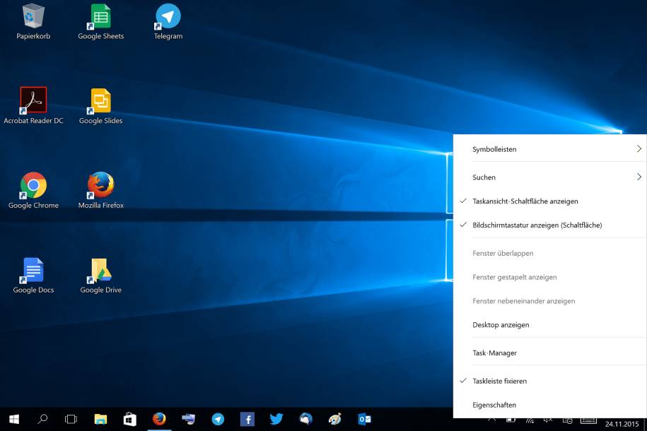Screen dimensions: 647x431
Task: Toggle Taskansicht-Schaltfläche anzeigen option
Action: click(x=549, y=201)
